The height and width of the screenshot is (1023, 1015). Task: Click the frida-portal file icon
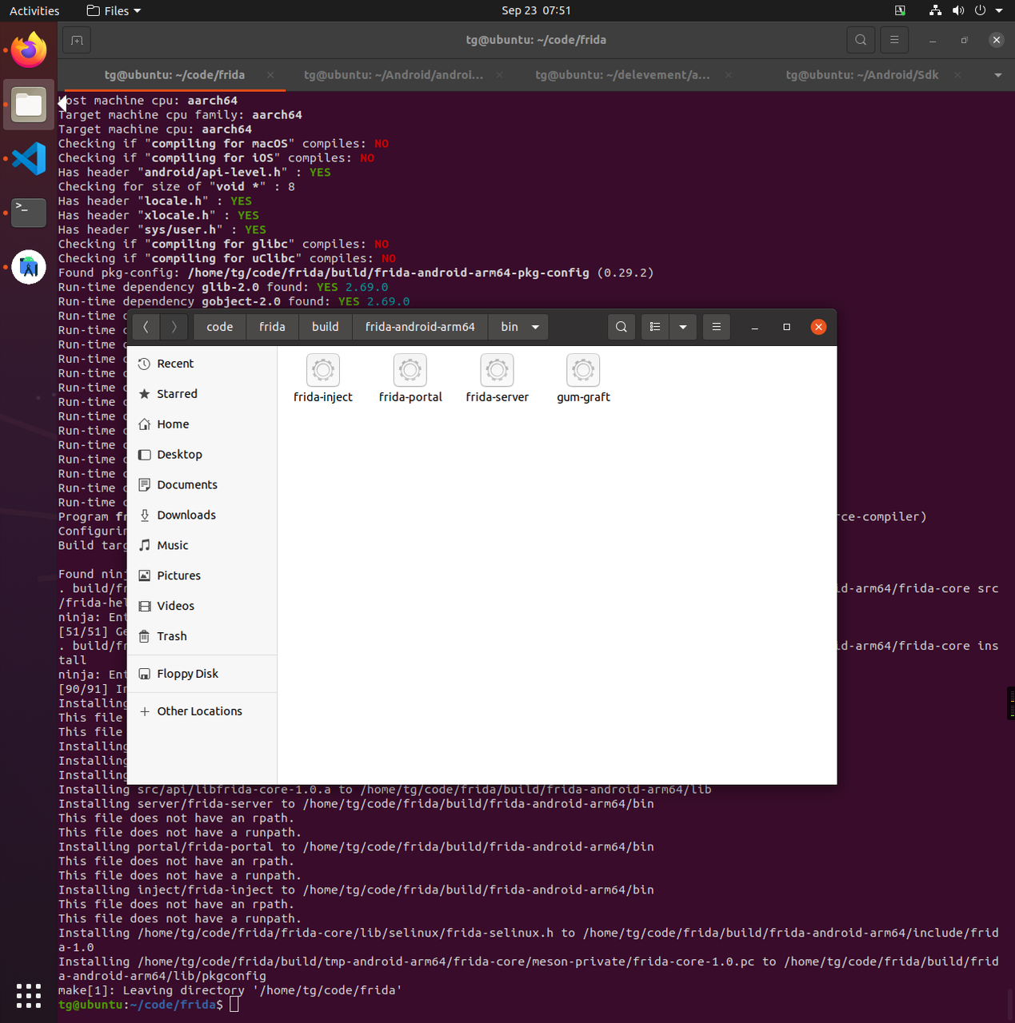coord(410,371)
